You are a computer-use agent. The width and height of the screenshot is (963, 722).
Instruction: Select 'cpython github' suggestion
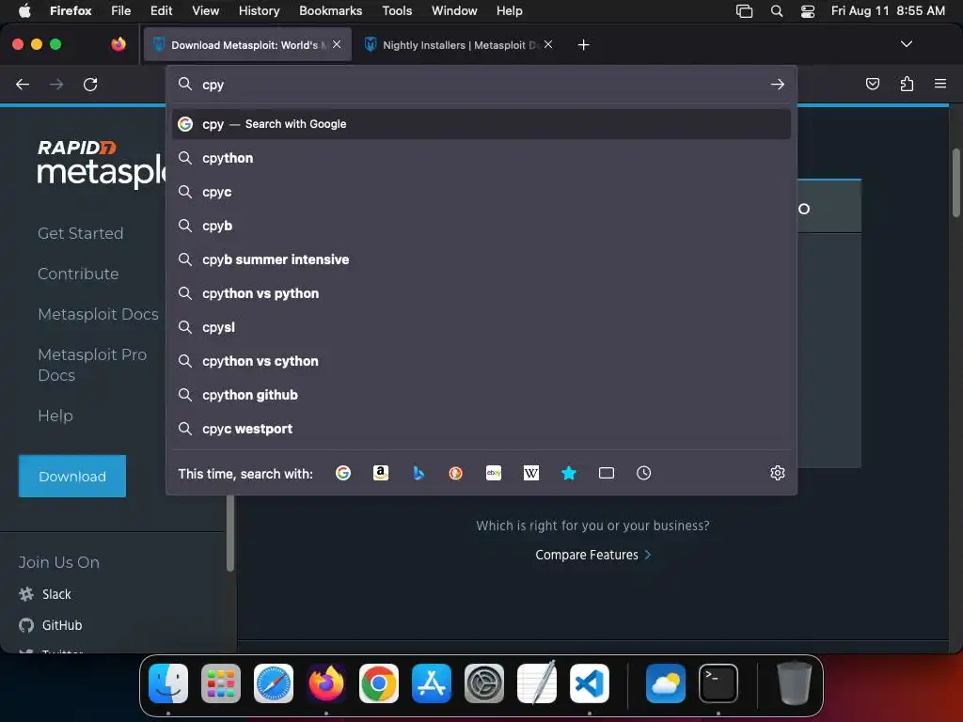coord(481,395)
